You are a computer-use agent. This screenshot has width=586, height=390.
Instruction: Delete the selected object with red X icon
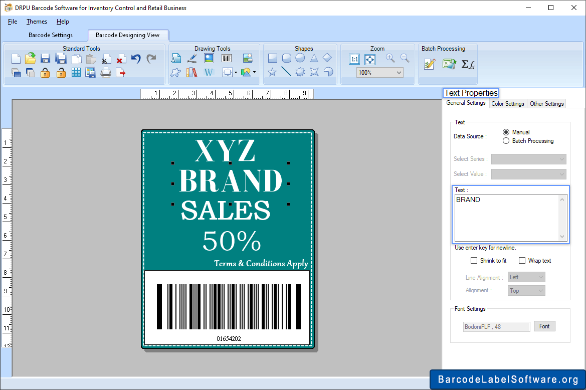point(121,59)
